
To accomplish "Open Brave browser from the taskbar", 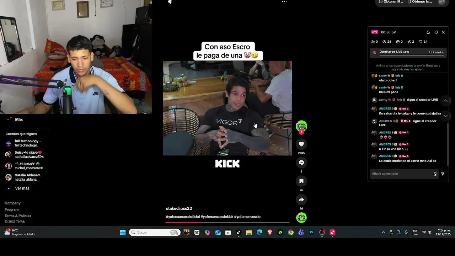I will [270, 233].
